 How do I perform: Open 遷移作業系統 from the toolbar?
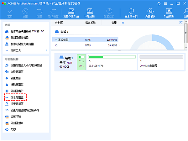[71, 13]
